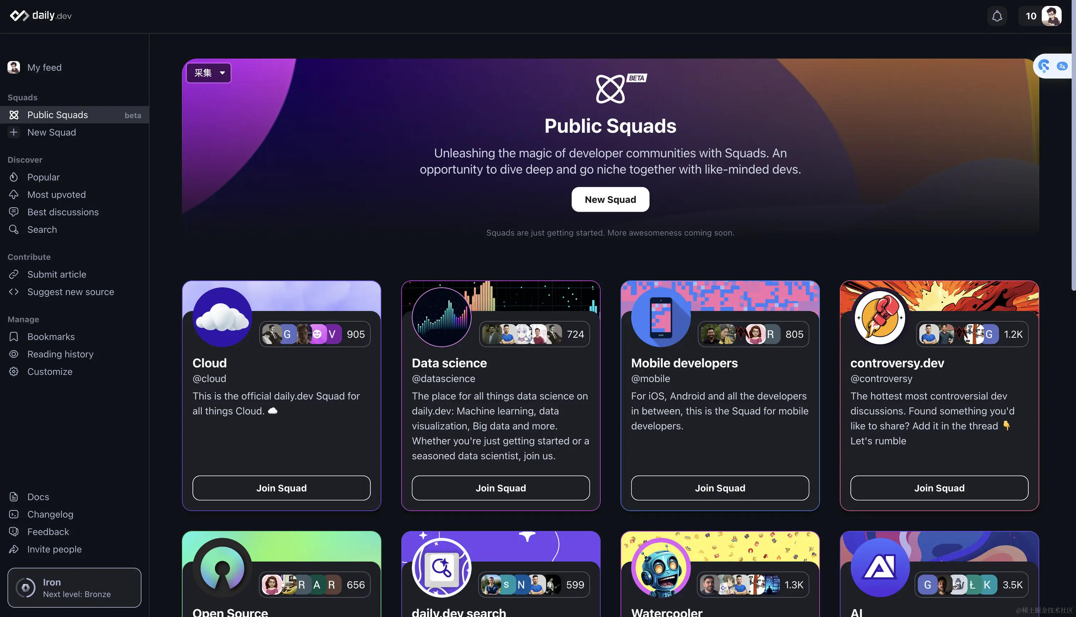This screenshot has height=617, width=1076.
Task: Expand the 采集 dropdown arrow
Action: coord(222,73)
